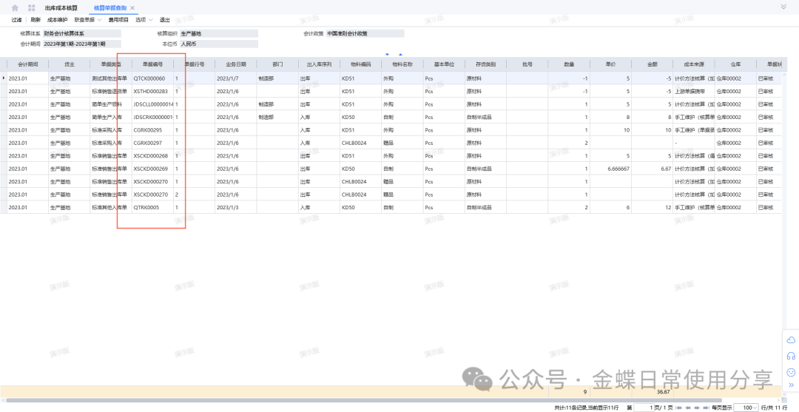Click next page arrow in pager
The height and width of the screenshot is (412, 799).
[697, 408]
